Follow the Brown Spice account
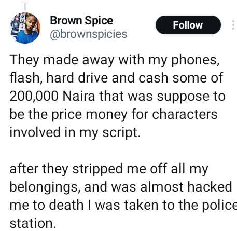 188,25
